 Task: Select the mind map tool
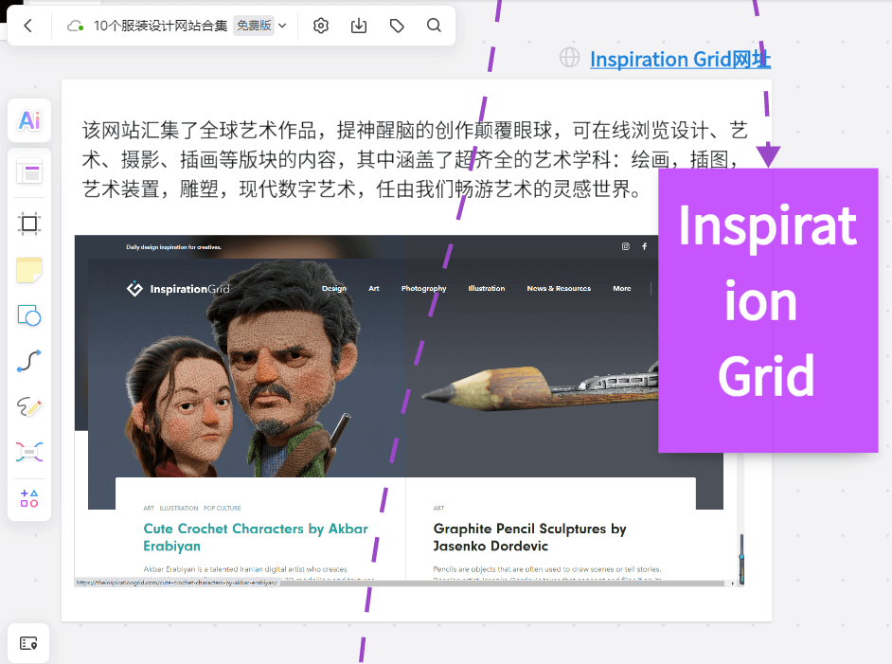pos(29,452)
